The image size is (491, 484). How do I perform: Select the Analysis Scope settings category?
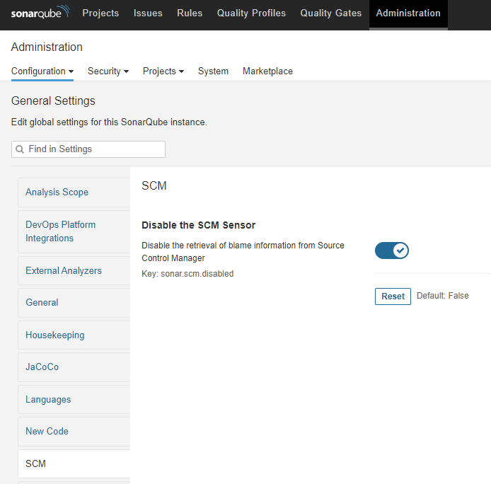tap(57, 192)
